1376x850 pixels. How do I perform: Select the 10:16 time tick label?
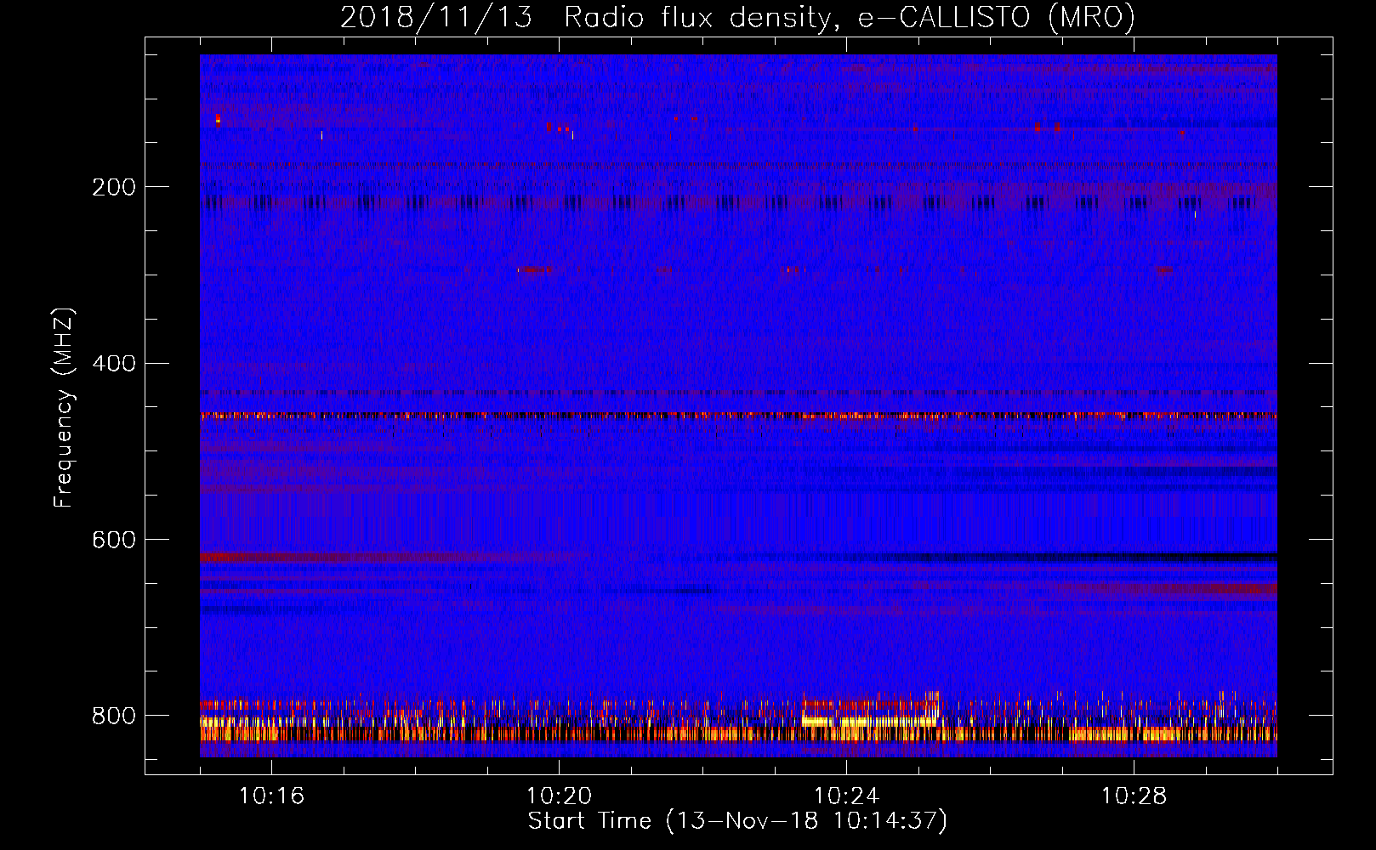coord(271,796)
